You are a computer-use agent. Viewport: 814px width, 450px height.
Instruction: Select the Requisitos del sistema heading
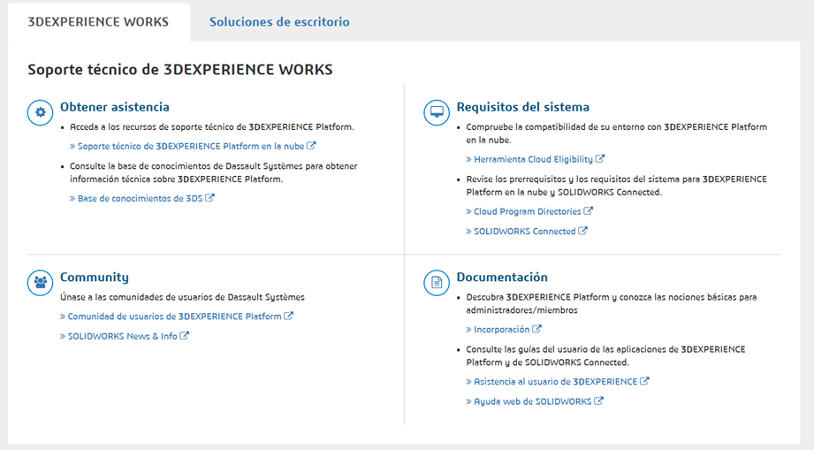tap(522, 107)
